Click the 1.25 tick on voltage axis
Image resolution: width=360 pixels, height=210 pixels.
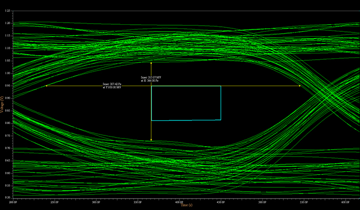[x=7, y=10]
